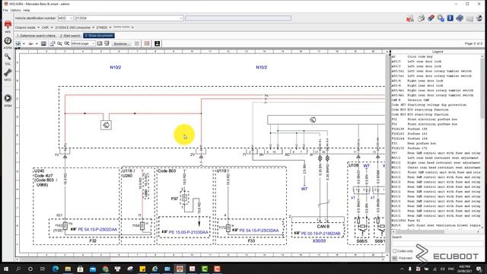Click the legend panel toggle icon in document toolbar
This screenshot has width=487, height=274.
point(147,44)
